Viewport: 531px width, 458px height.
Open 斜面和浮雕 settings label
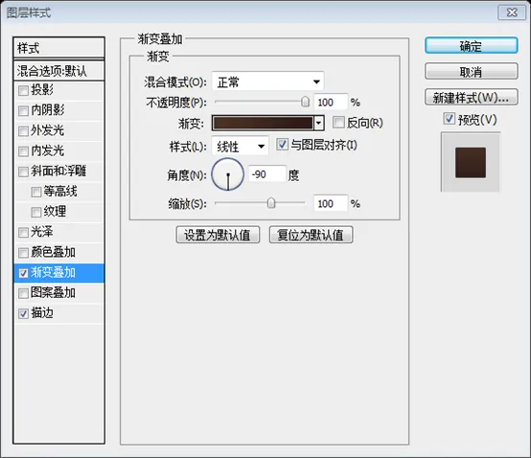point(58,171)
